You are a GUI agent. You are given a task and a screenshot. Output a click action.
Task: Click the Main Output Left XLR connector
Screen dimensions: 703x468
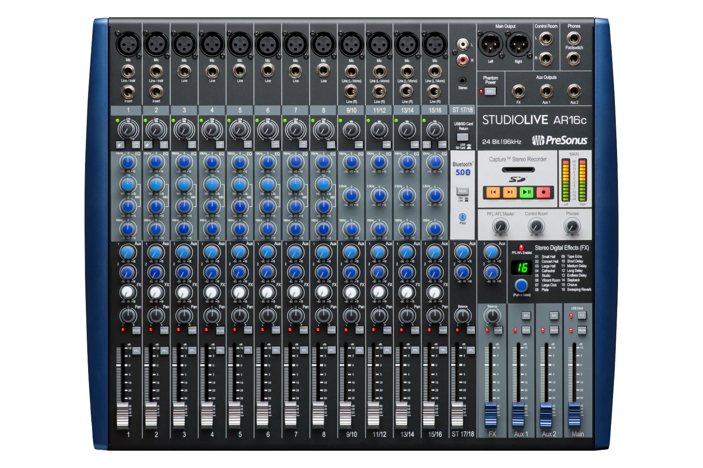491,44
